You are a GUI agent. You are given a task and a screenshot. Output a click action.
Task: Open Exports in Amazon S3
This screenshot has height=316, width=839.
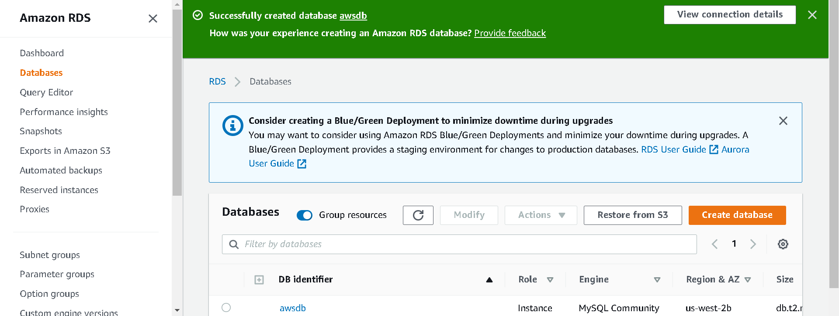pos(65,151)
